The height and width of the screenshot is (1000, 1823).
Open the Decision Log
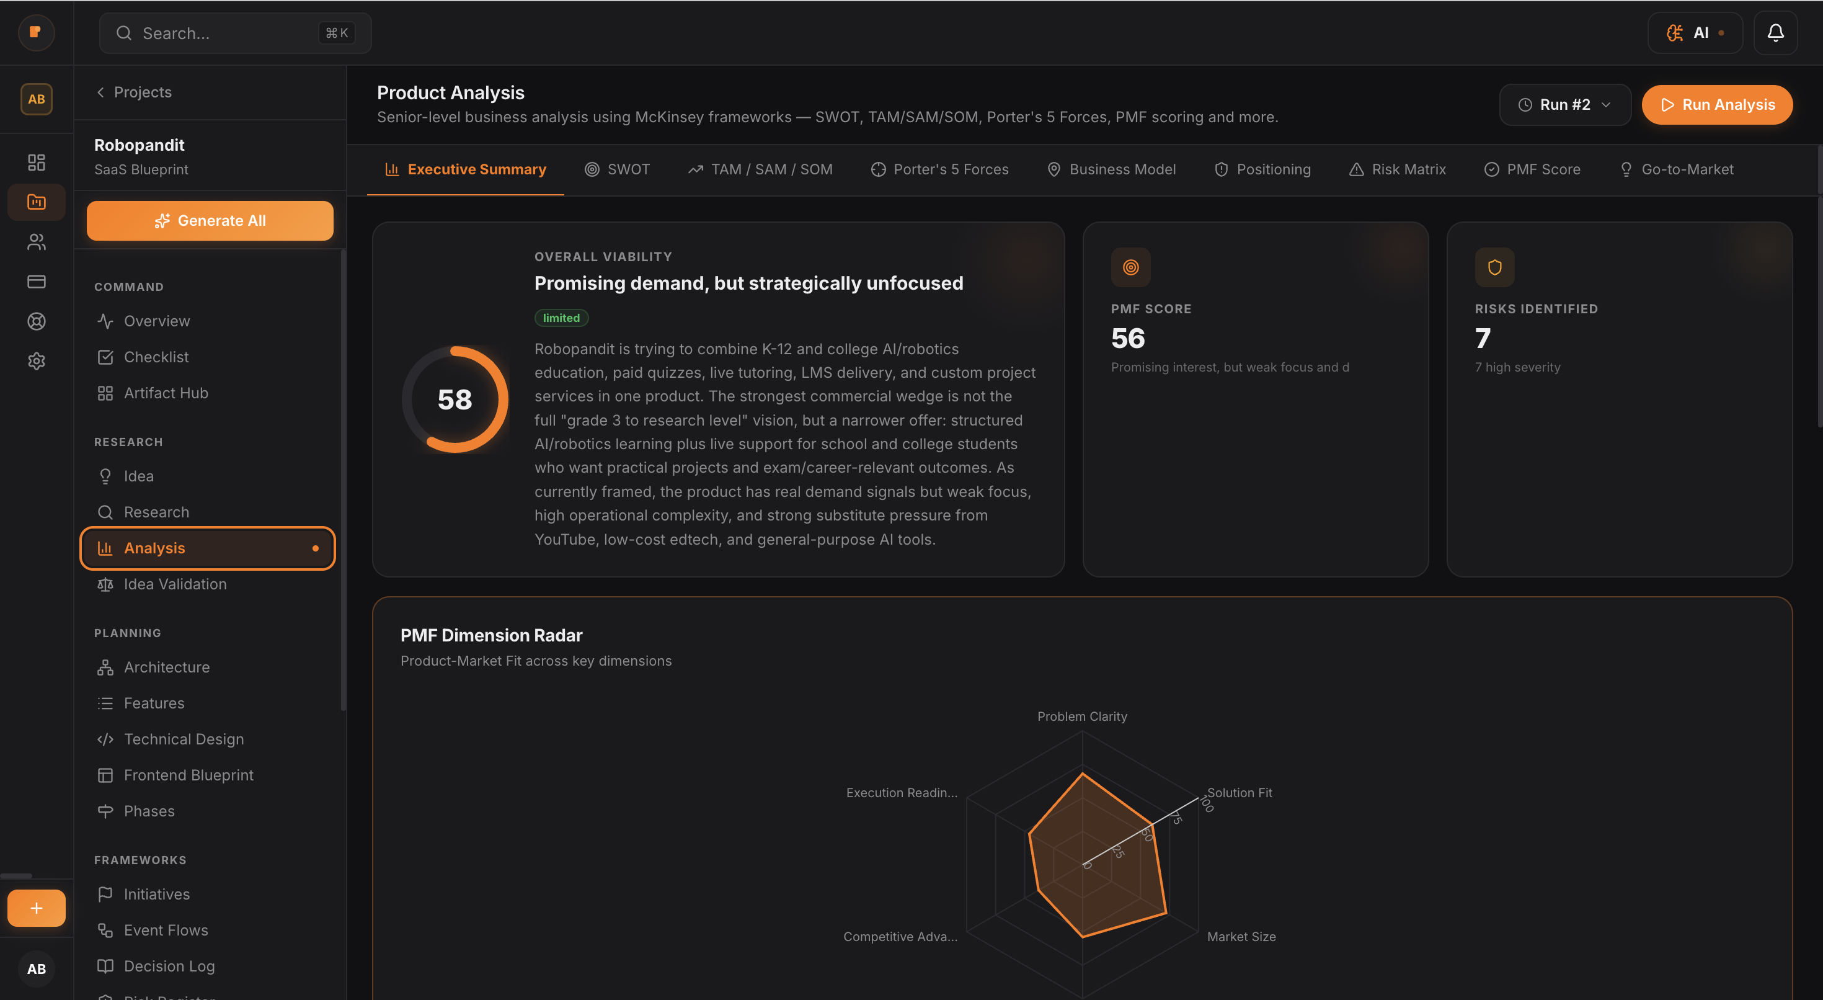pos(169,965)
